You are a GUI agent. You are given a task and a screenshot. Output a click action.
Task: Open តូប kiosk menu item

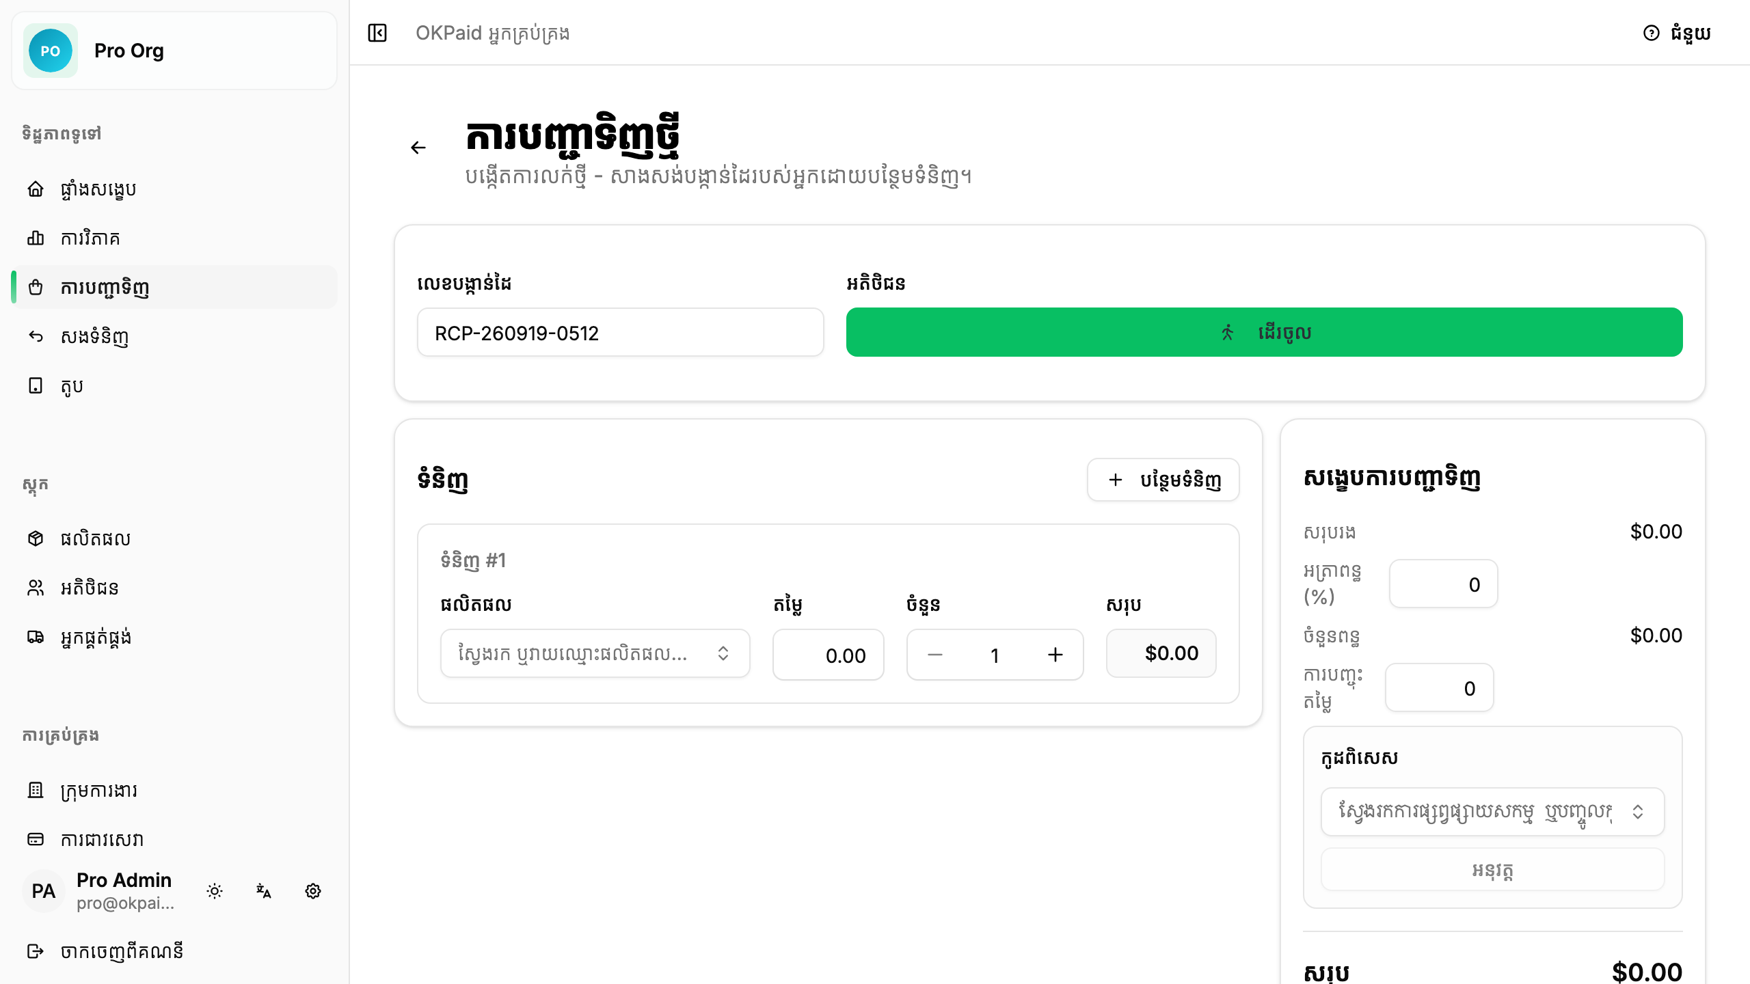(x=174, y=385)
